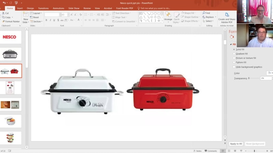The image size is (273, 153).
Task: Open the Animations ribbon tab
Action: coord(58,8)
